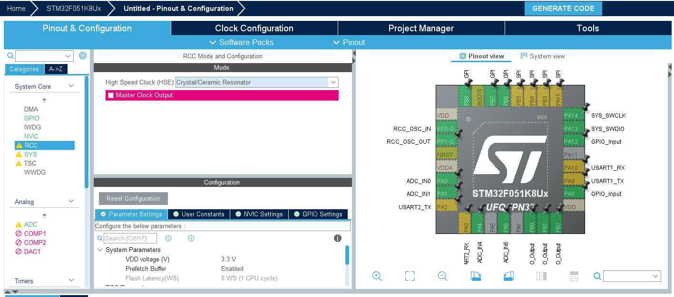Zoom out of the pinout view
The image size is (674, 297).
(443, 276)
